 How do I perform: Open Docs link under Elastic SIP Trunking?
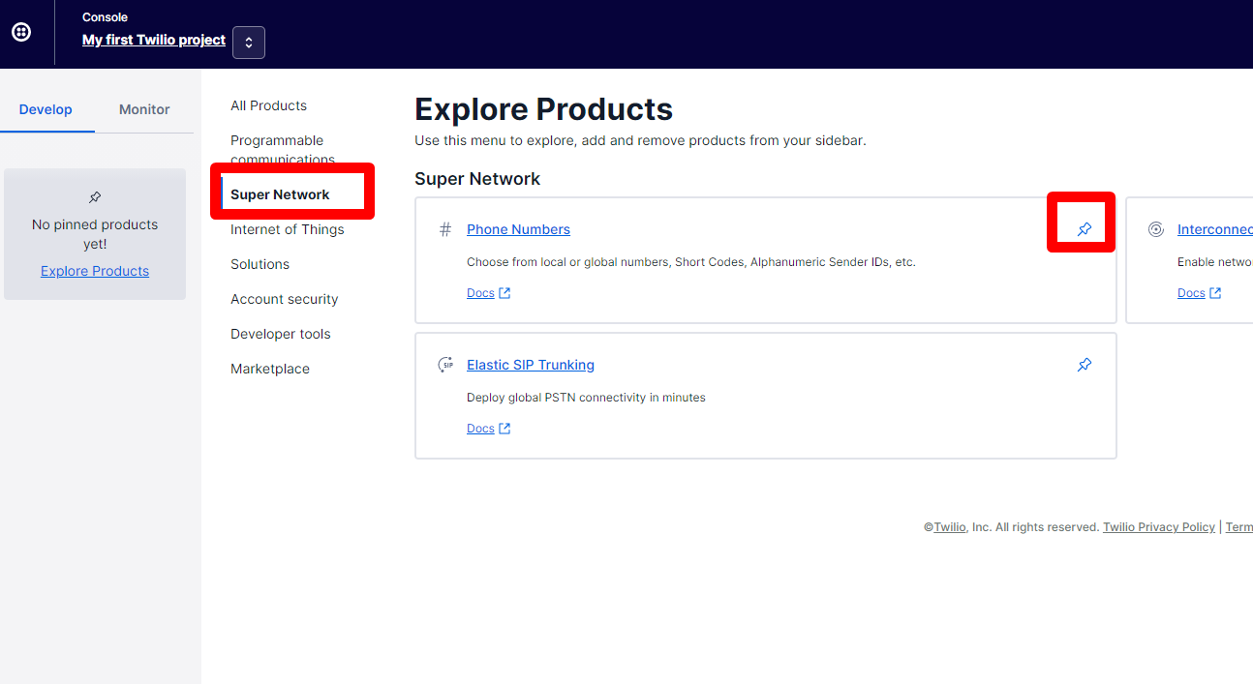(480, 429)
